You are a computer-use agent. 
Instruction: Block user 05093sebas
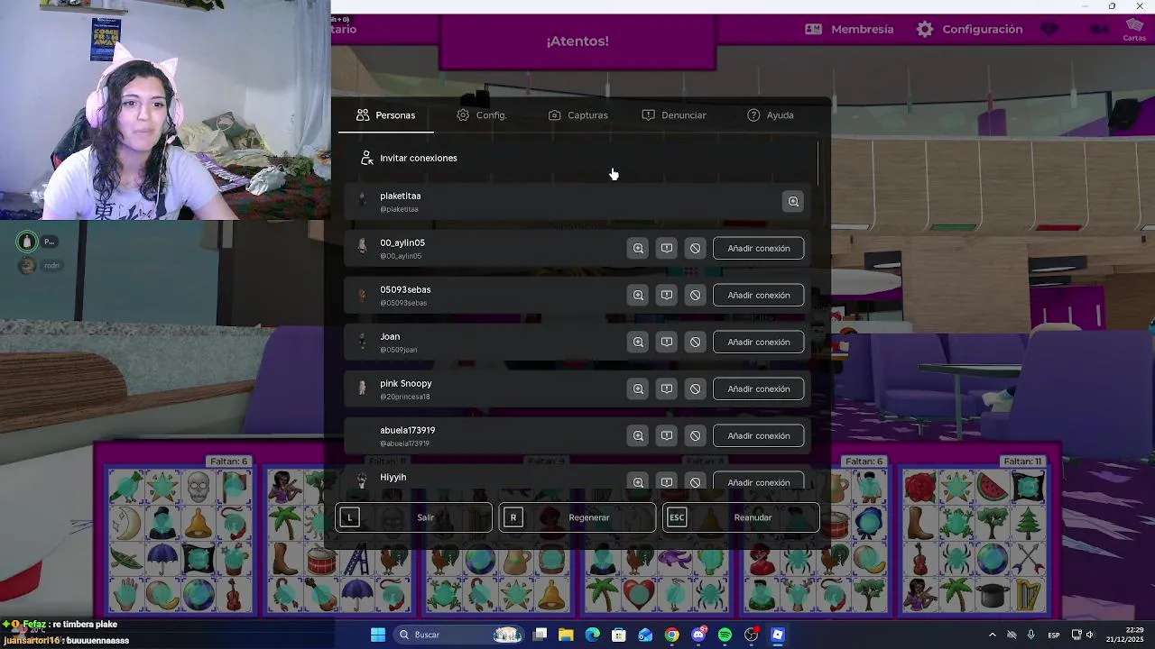click(x=695, y=295)
